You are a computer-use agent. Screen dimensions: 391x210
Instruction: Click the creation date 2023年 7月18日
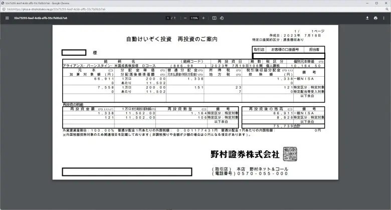(302, 36)
